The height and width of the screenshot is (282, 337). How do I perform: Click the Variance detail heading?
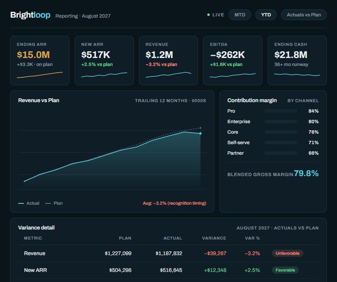click(x=36, y=227)
